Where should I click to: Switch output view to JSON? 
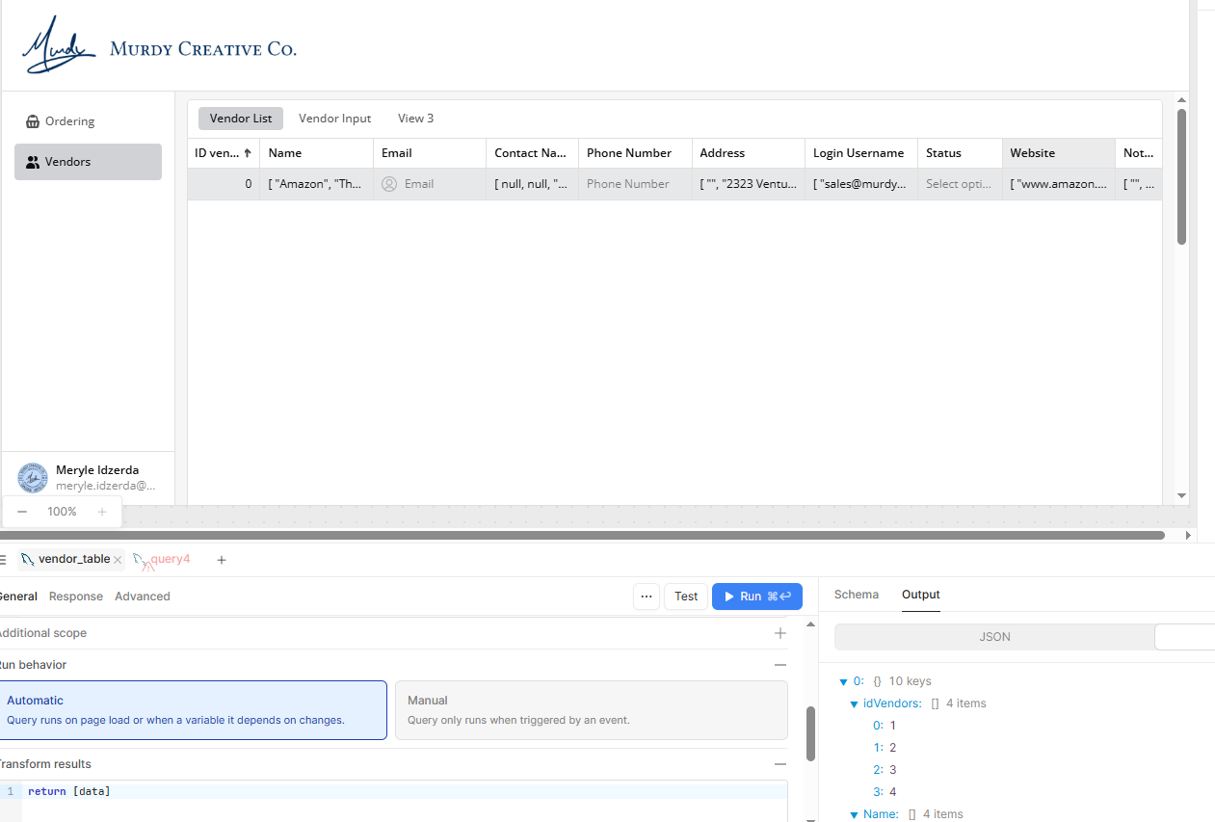[x=994, y=637]
